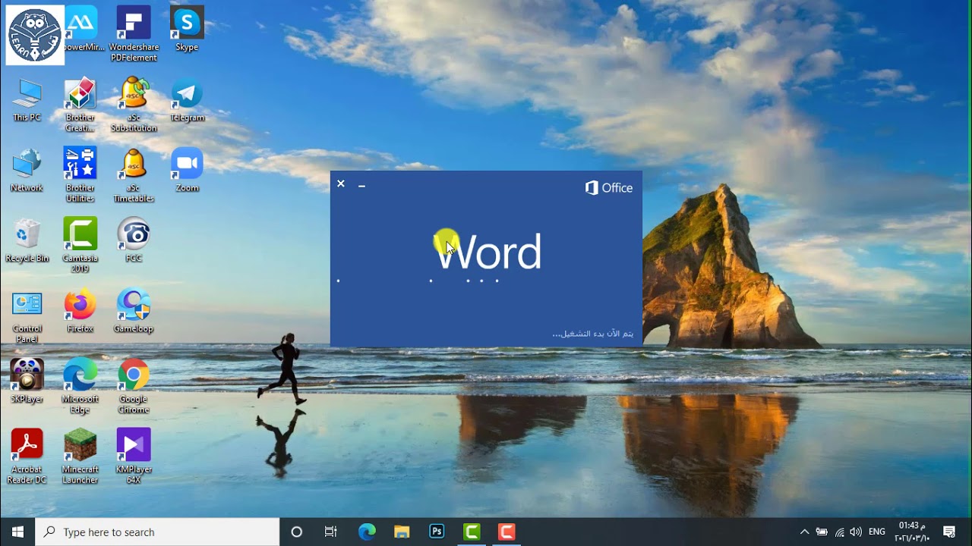
Task: Minimize the Word splash screen
Action: [x=362, y=184]
